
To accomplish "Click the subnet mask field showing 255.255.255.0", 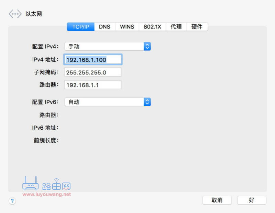I will tap(93, 72).
